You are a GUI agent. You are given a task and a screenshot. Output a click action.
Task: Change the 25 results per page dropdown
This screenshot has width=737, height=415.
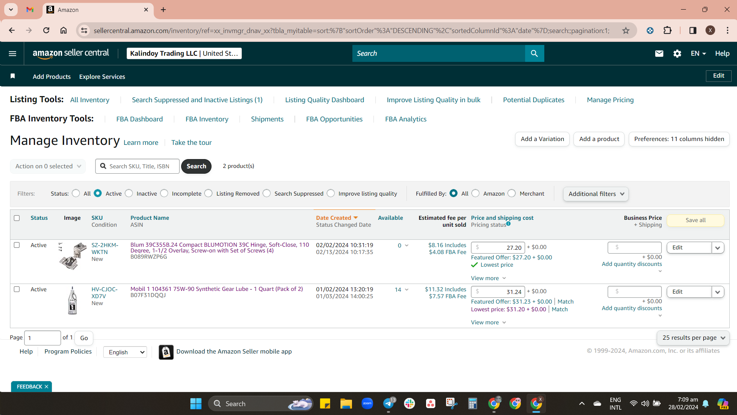[693, 338]
